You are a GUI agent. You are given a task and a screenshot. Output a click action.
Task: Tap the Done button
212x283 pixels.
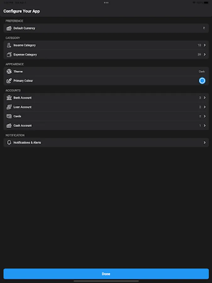pos(106,274)
